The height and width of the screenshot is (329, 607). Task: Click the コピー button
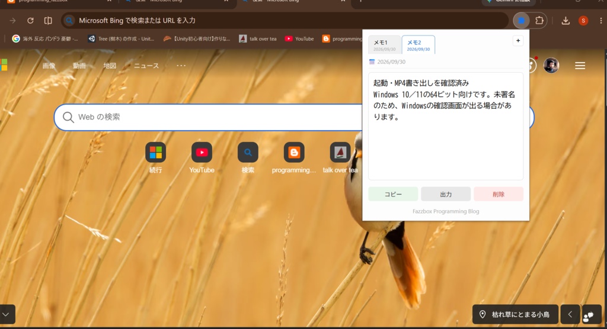point(393,194)
